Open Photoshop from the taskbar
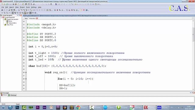Image resolution: width=195 pixels, height=110 pixels. click(17, 107)
